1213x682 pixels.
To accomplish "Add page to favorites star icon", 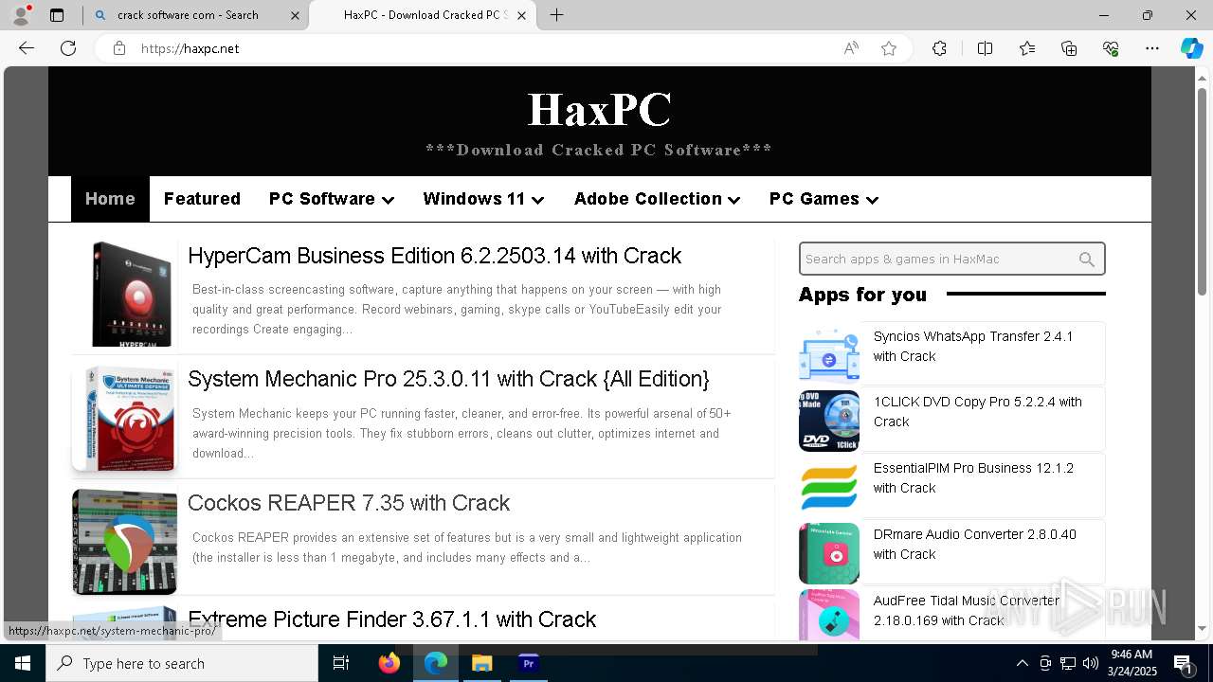I will click(889, 48).
